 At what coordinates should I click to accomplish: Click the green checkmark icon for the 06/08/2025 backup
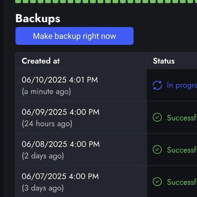[157, 149]
